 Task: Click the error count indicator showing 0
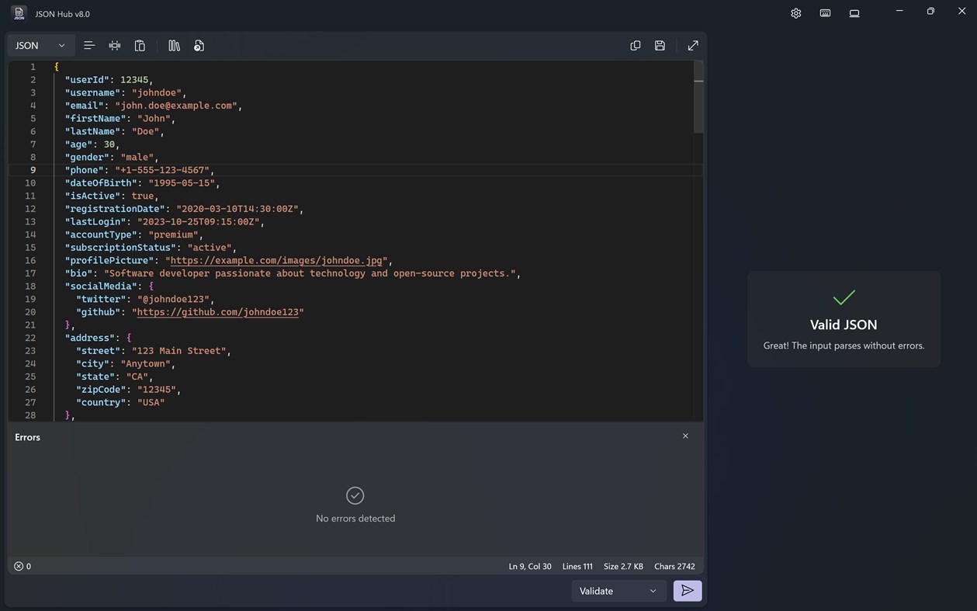coord(23,566)
